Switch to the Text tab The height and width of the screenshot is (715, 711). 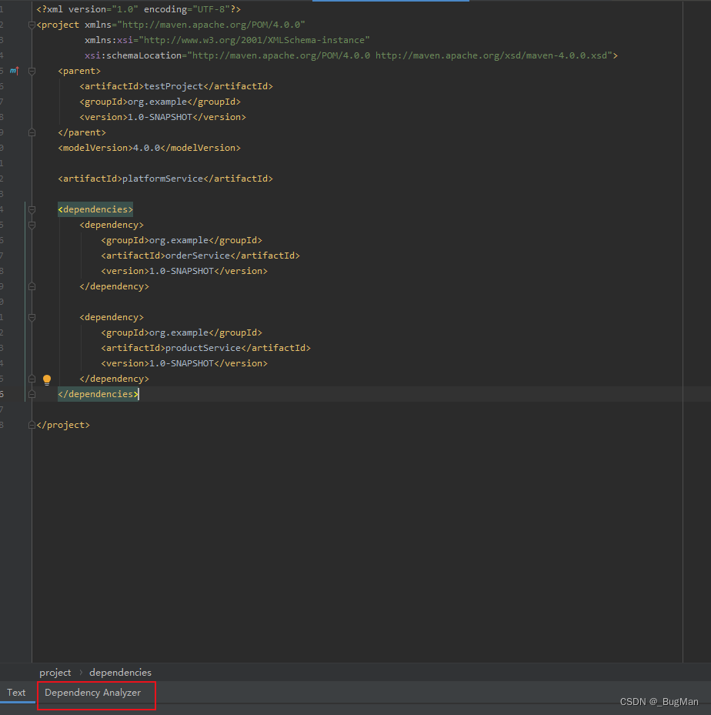(16, 693)
